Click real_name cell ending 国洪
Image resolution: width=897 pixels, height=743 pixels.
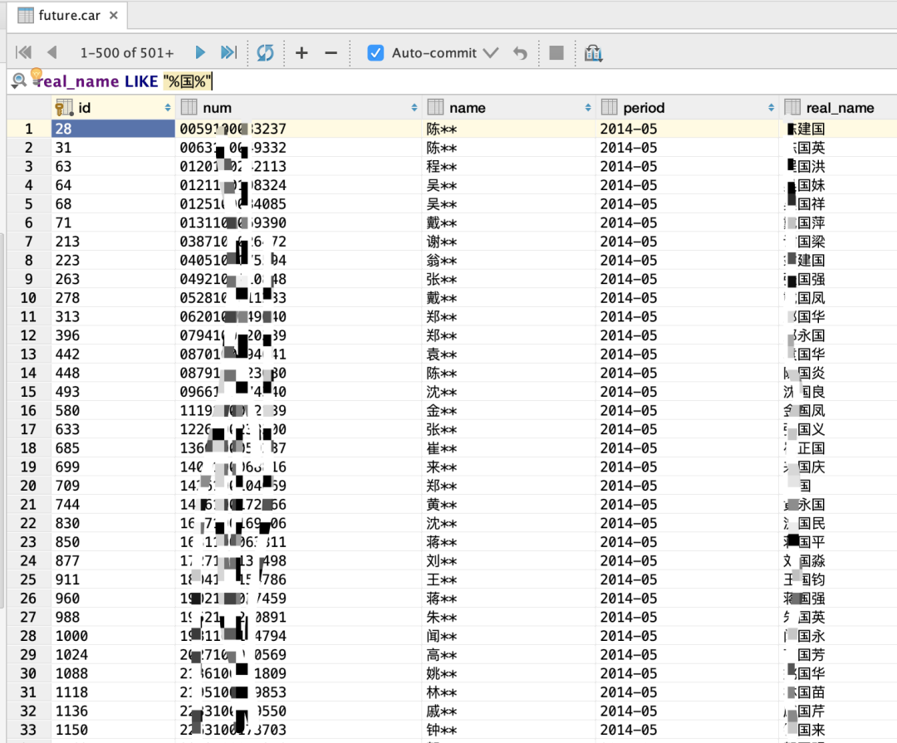(x=839, y=166)
